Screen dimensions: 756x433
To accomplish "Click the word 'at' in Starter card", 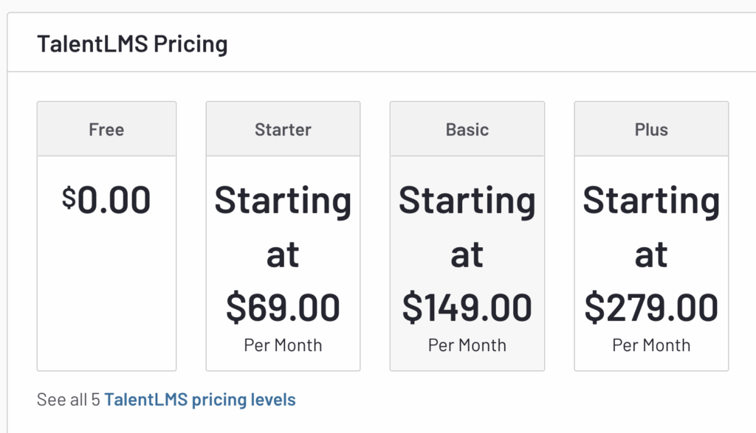I will (283, 254).
